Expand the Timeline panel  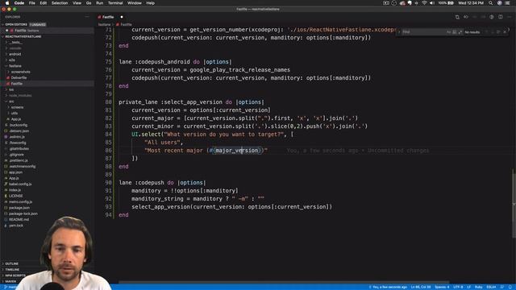(x=12, y=270)
